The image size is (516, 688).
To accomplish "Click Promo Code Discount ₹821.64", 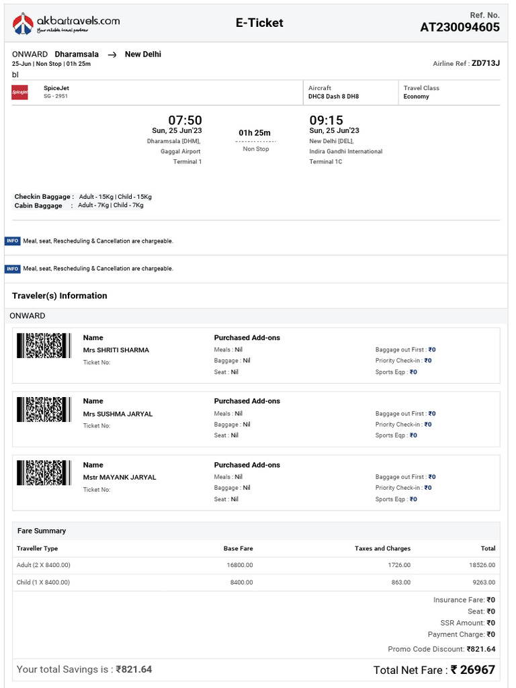I will (441, 650).
